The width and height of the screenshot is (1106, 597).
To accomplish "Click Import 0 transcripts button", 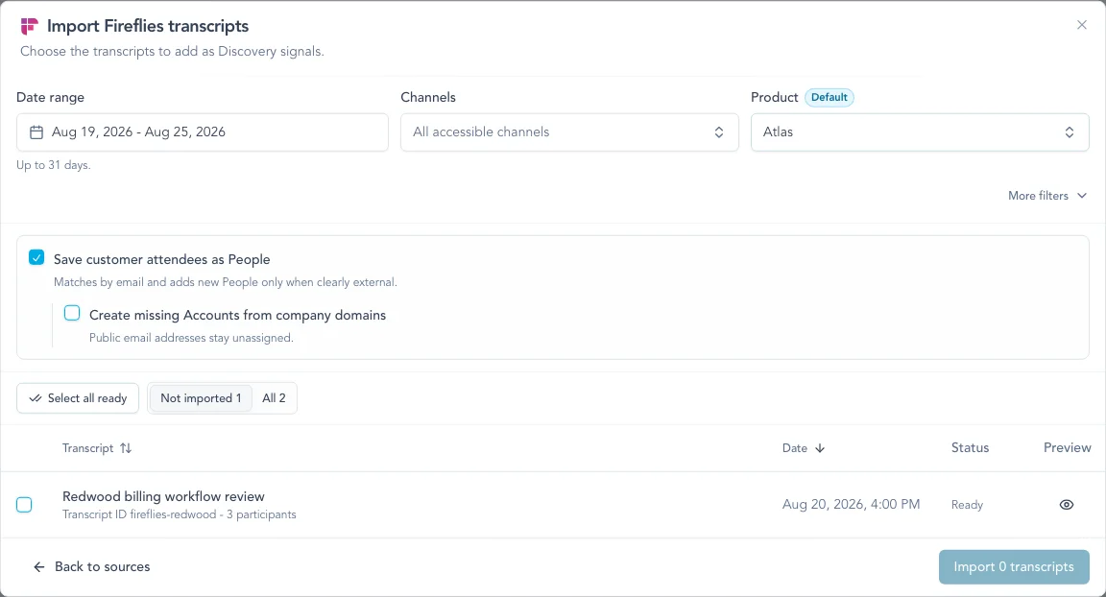I will (1014, 566).
